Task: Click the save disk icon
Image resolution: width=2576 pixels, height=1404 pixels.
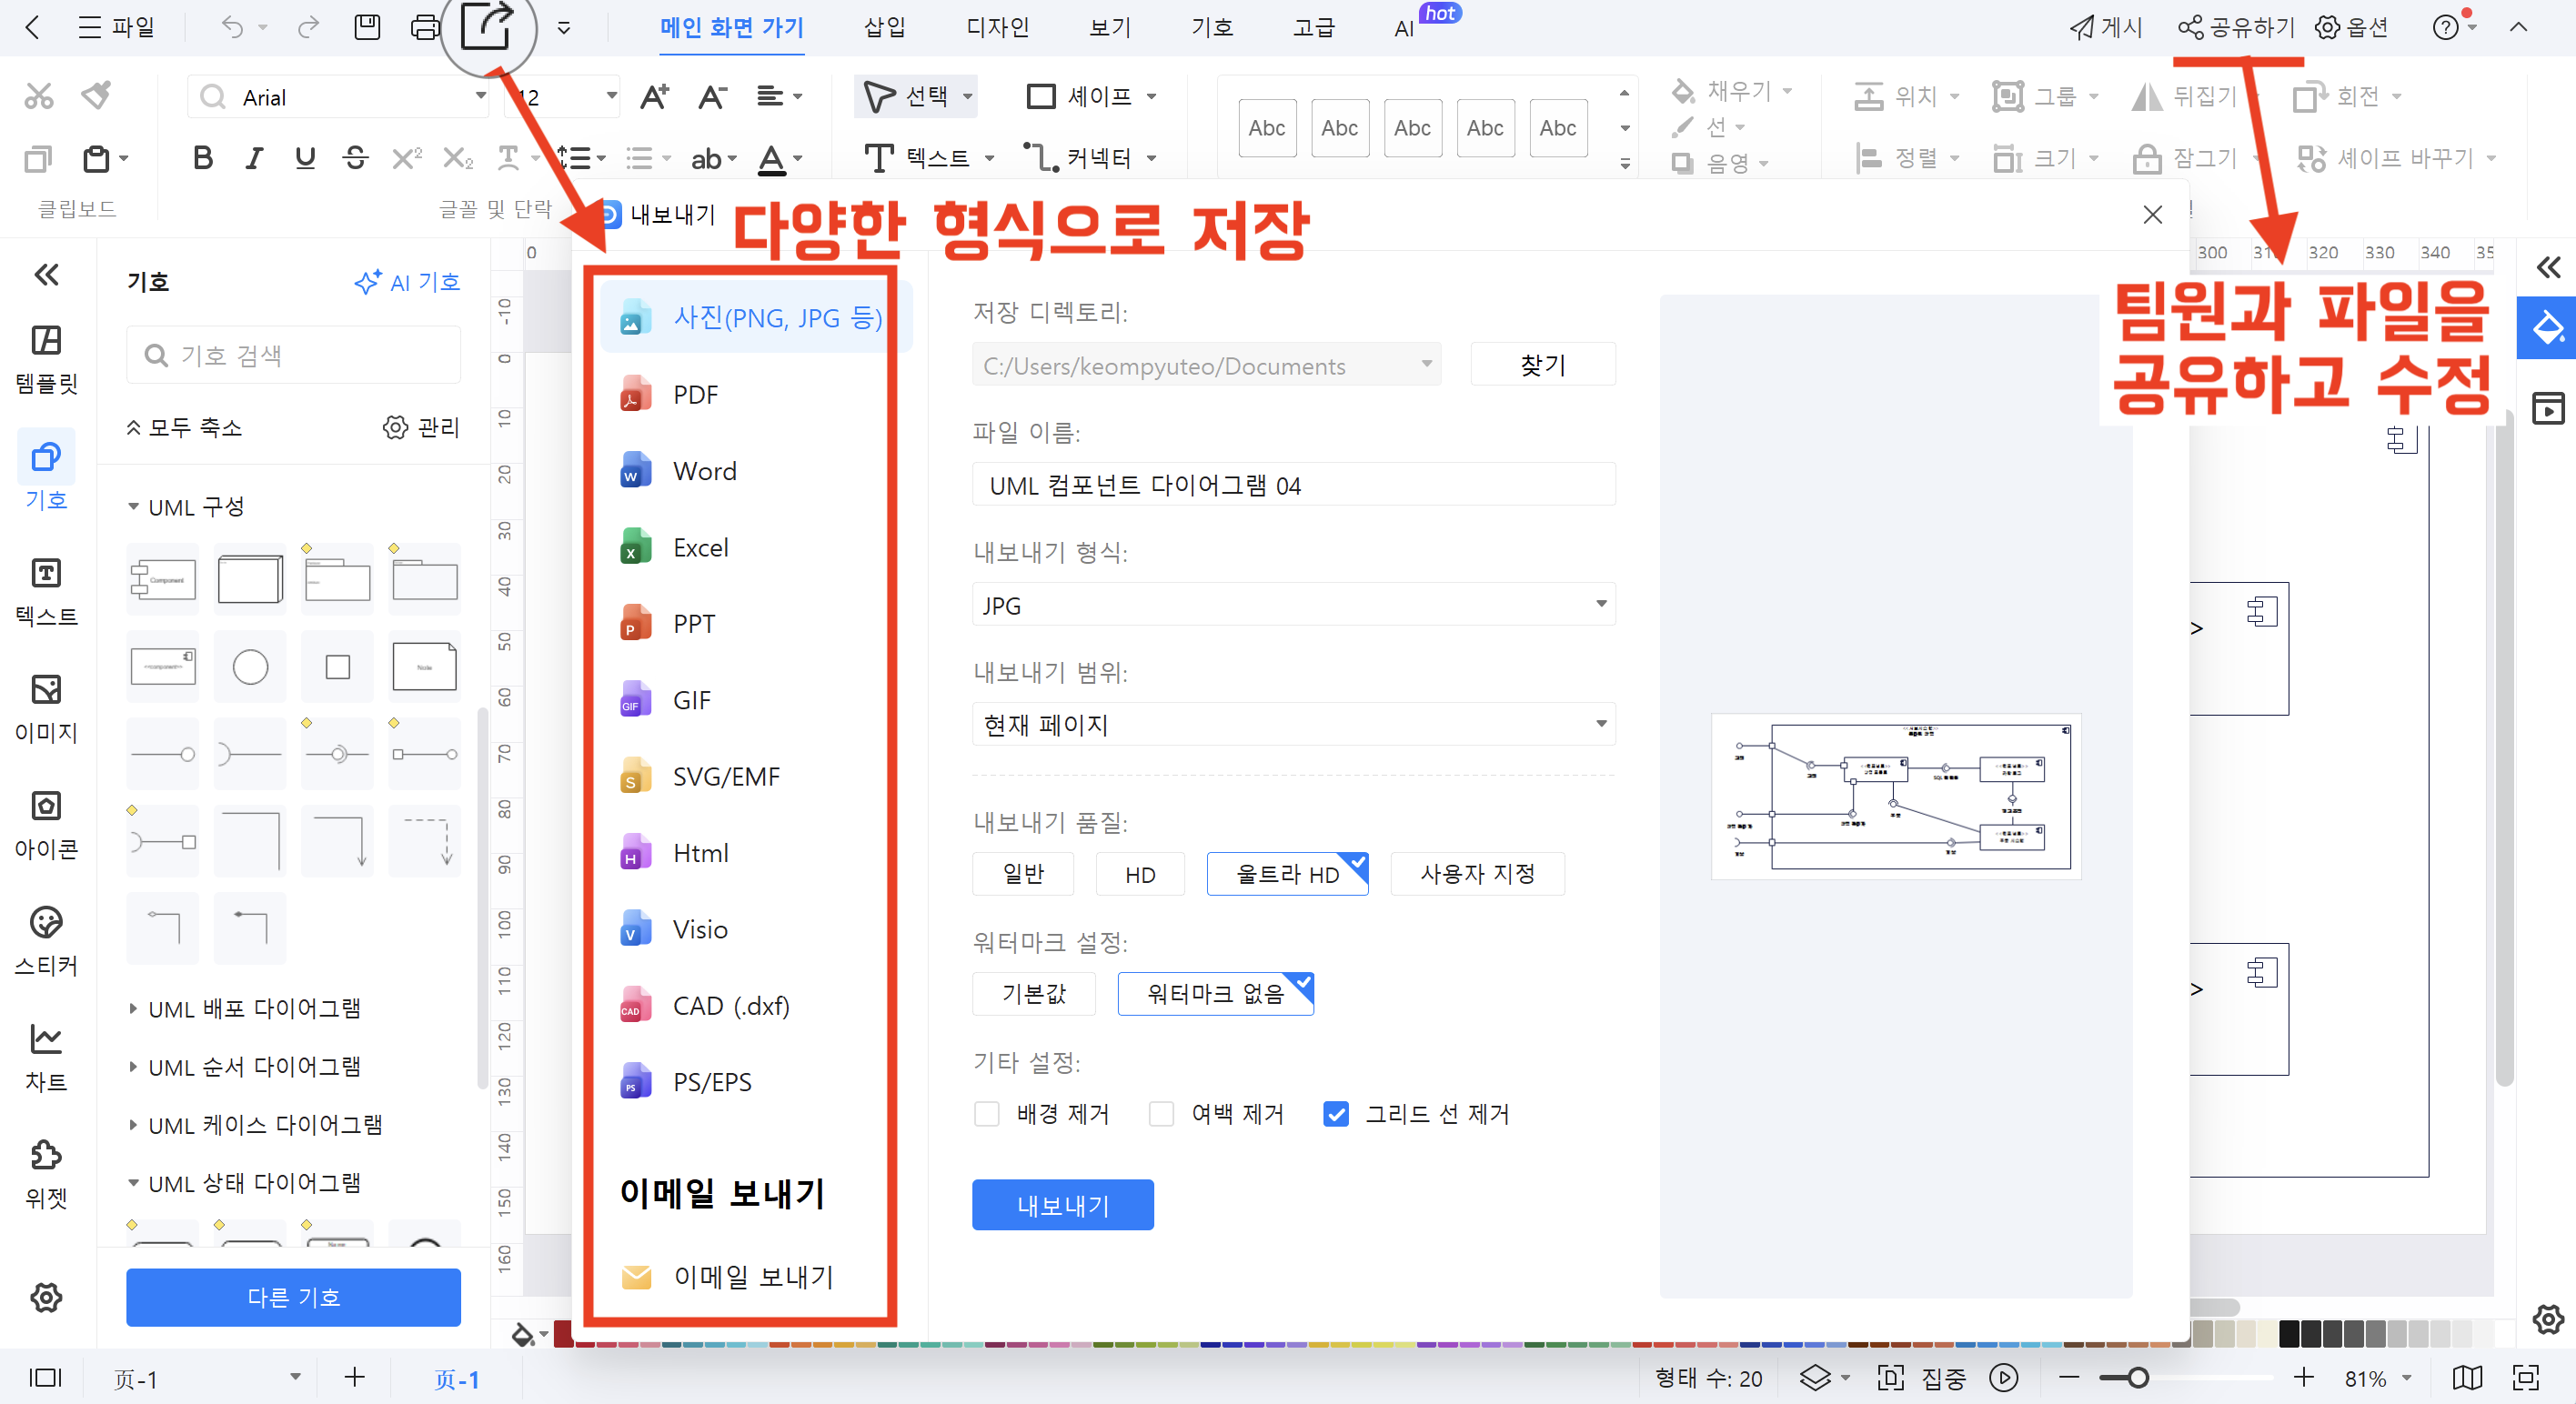Action: point(367,27)
